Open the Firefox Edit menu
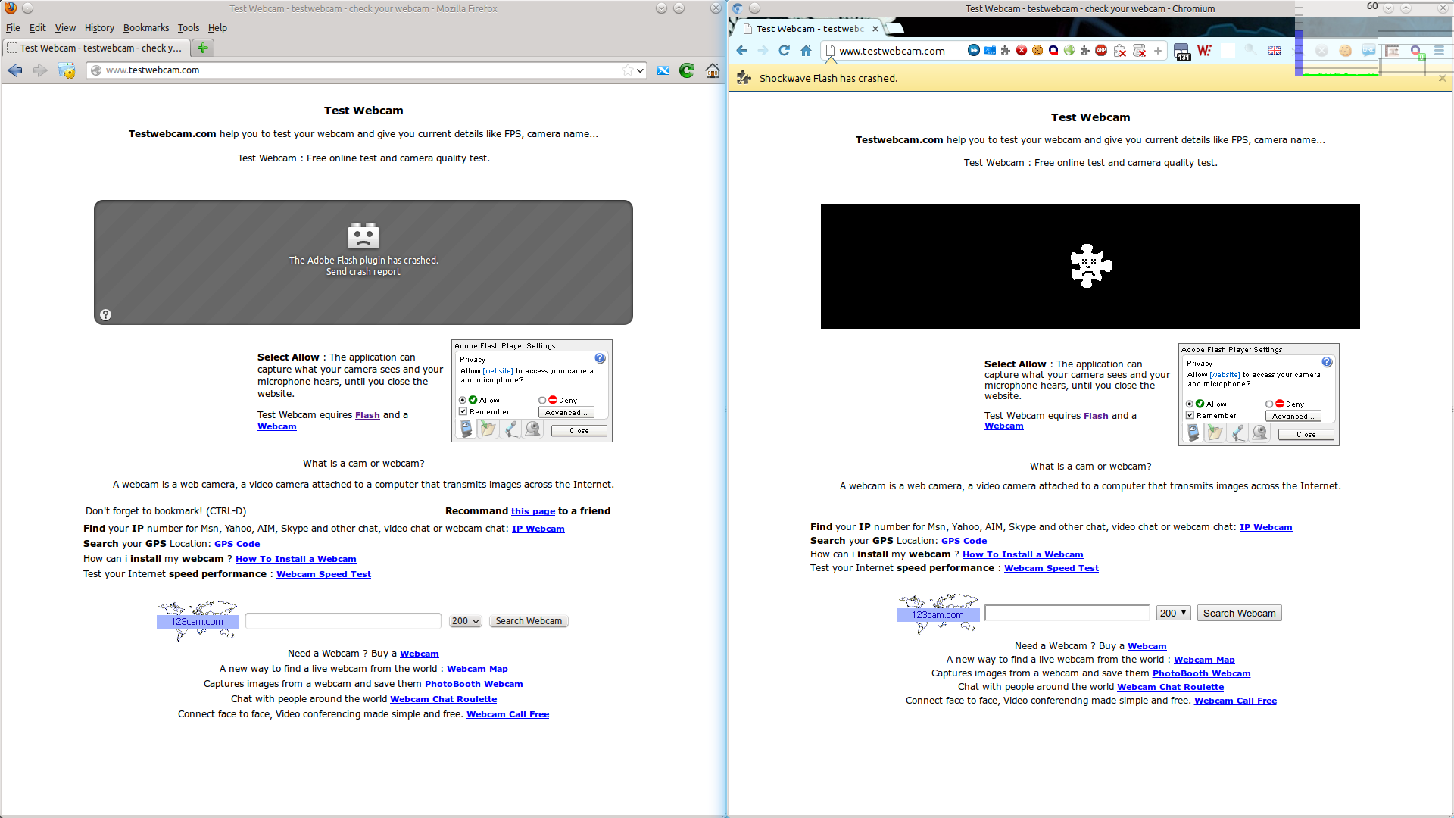Viewport: 1454px width, 818px height. (38, 28)
